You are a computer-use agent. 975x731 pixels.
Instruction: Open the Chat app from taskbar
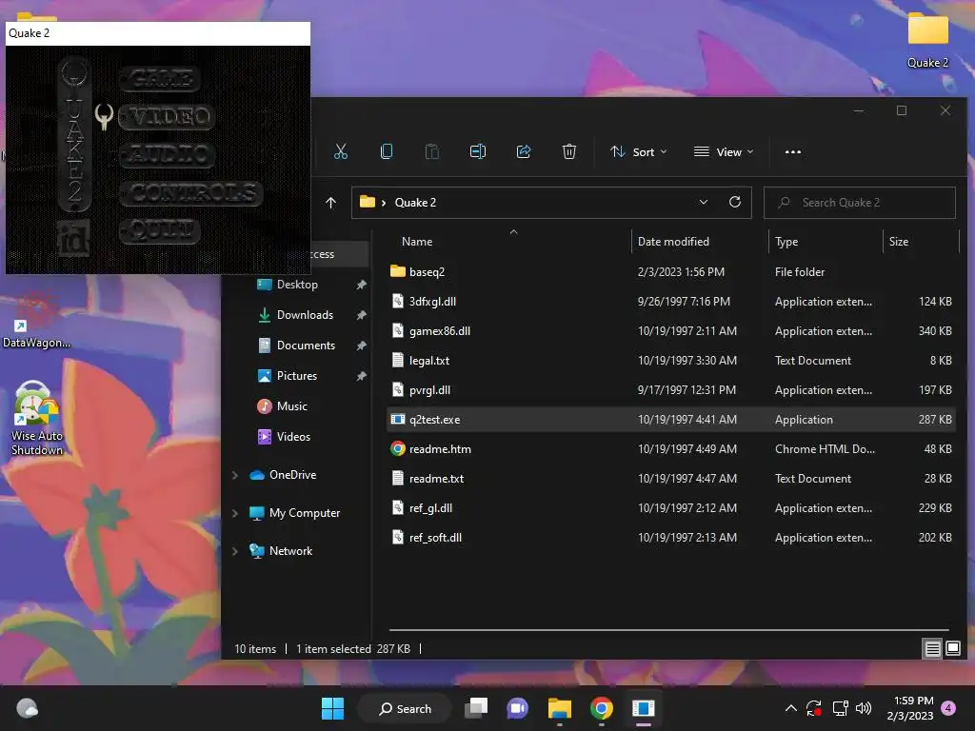coord(517,708)
